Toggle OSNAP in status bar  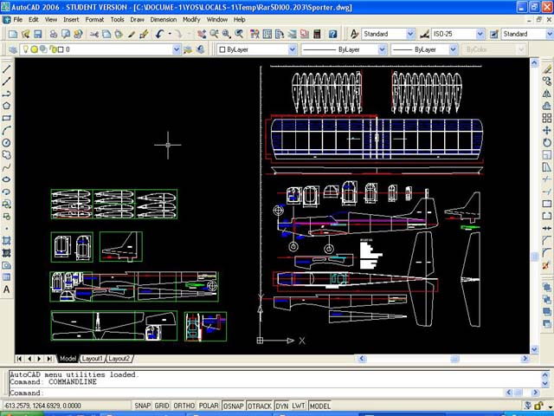tap(235, 406)
